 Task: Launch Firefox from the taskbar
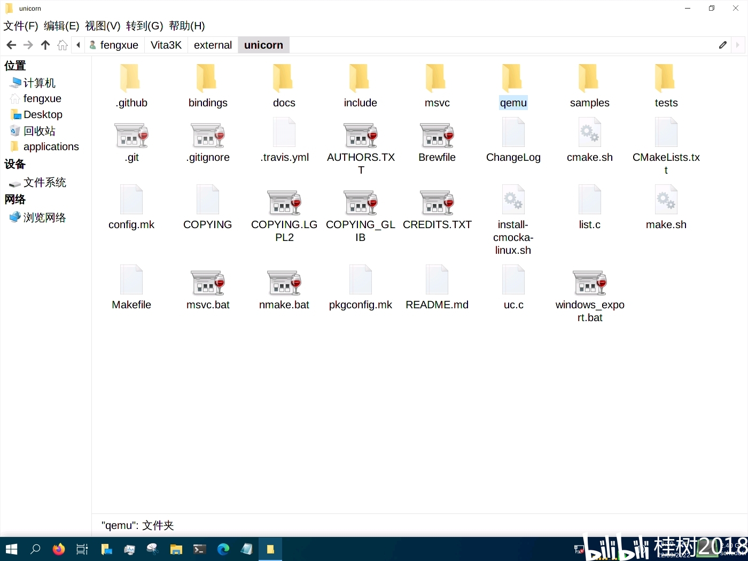point(59,549)
